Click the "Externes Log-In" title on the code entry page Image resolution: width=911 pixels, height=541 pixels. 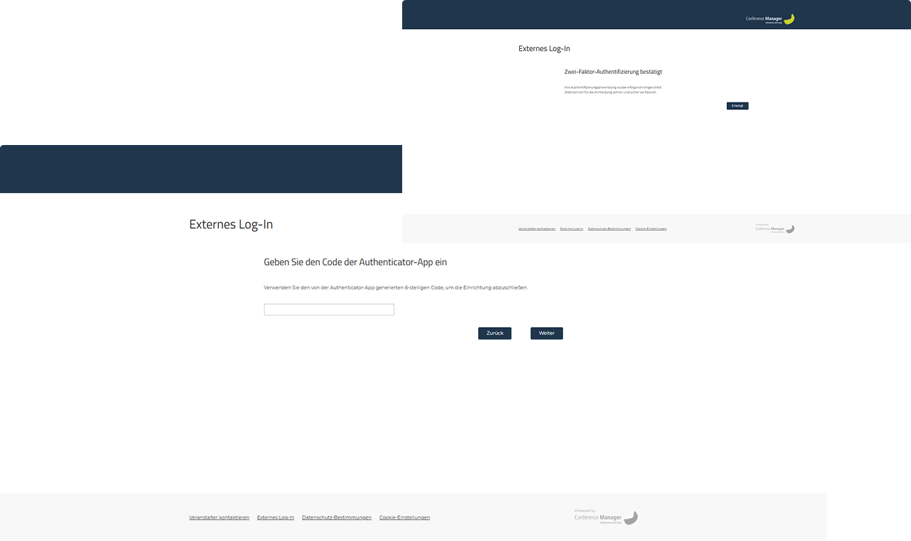point(231,224)
